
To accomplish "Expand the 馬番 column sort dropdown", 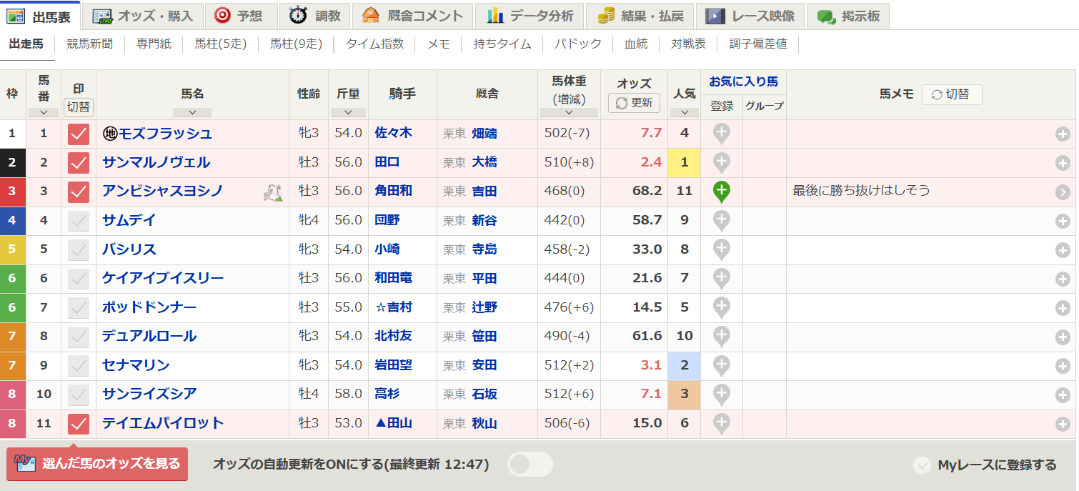I will click(x=44, y=112).
